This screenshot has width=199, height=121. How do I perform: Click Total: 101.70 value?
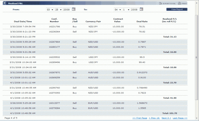(x=170, y=113)
